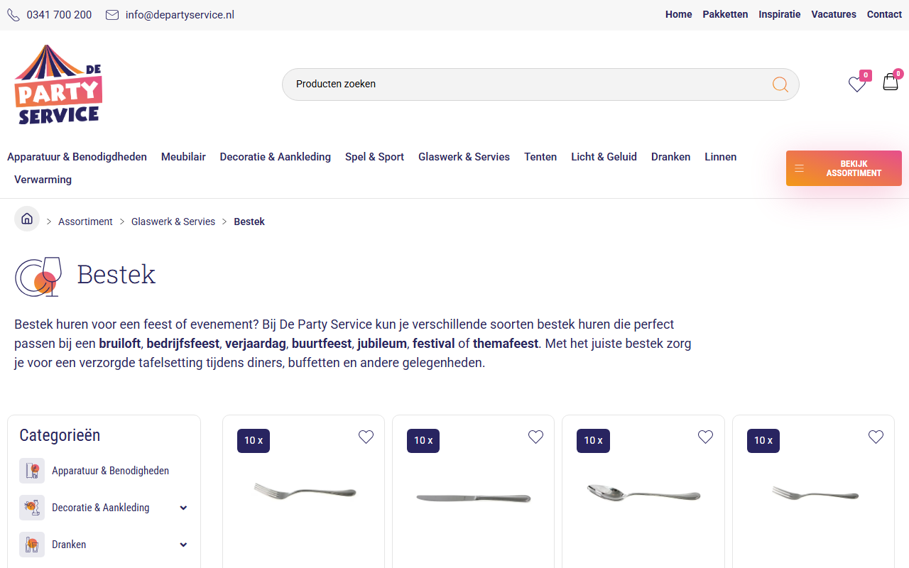Viewport: 909px width, 568px height.
Task: Favorite the fourth product, the last fork
Action: 876,437
